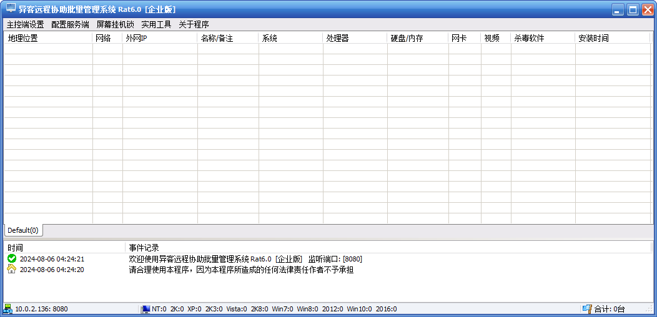Maximize the application window

(633, 9)
